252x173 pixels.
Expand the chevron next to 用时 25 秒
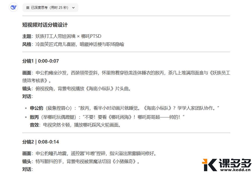tap(73, 8)
